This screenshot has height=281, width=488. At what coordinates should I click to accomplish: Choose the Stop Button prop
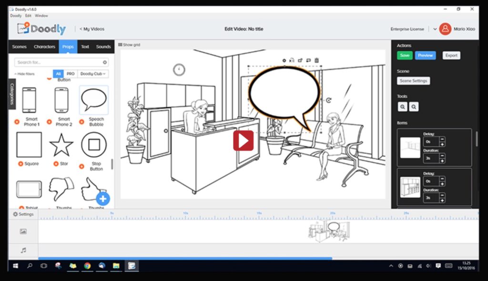coord(94,145)
